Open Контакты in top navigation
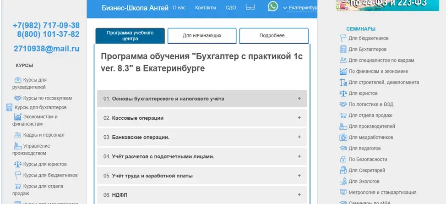 point(205,8)
